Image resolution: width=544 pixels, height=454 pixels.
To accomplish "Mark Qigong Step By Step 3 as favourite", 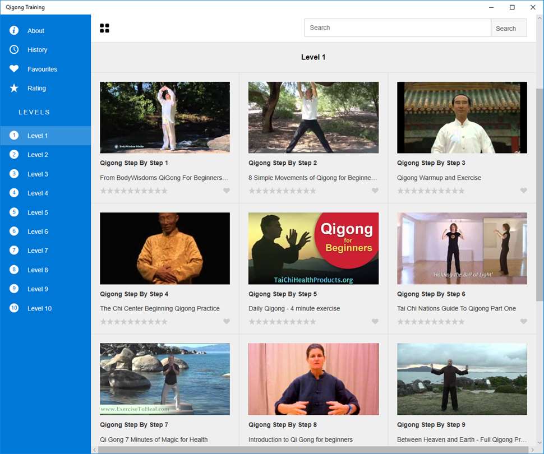I will [x=524, y=191].
